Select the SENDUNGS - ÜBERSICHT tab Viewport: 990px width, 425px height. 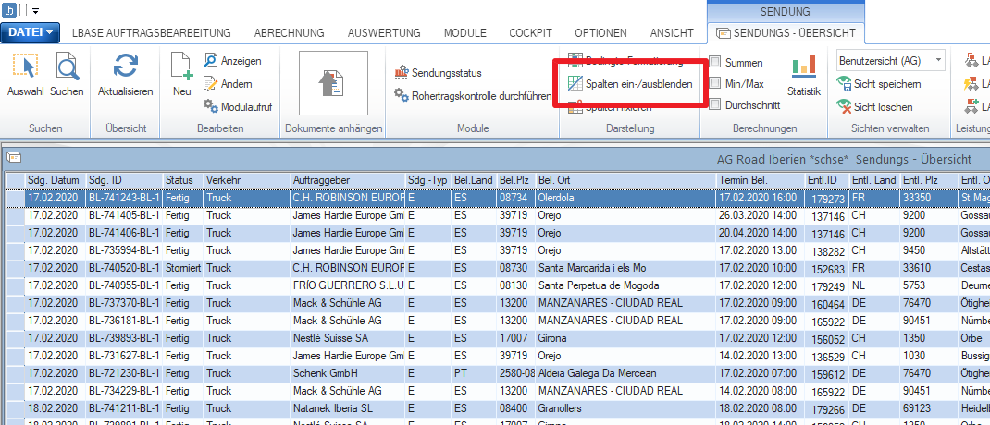pos(786,32)
